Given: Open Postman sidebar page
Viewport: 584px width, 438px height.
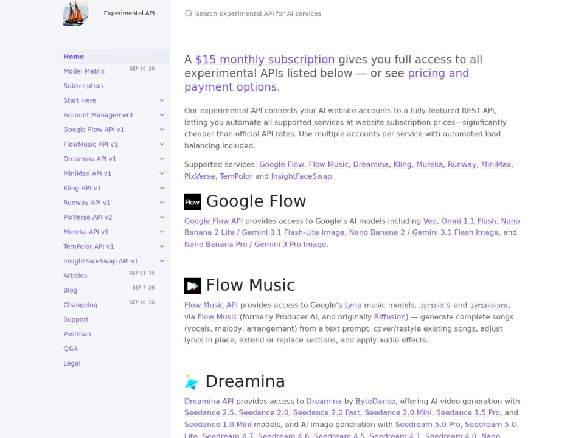Looking at the screenshot, I should click(x=77, y=334).
